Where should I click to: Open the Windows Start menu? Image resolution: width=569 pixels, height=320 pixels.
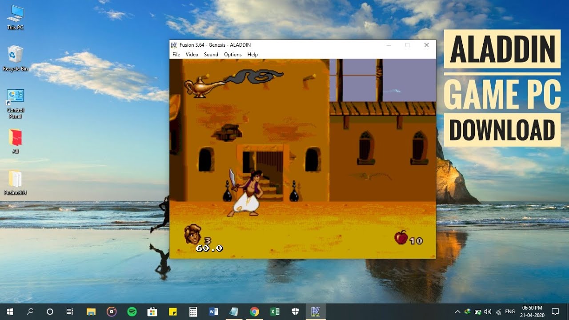[10, 312]
